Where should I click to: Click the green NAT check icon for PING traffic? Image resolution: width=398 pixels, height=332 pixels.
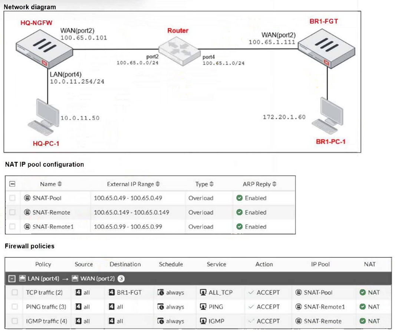click(362, 307)
